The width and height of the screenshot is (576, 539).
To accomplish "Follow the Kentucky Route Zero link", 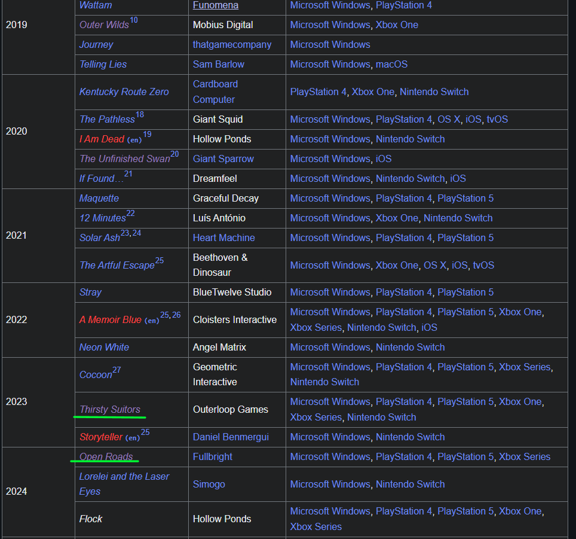I will [124, 92].
